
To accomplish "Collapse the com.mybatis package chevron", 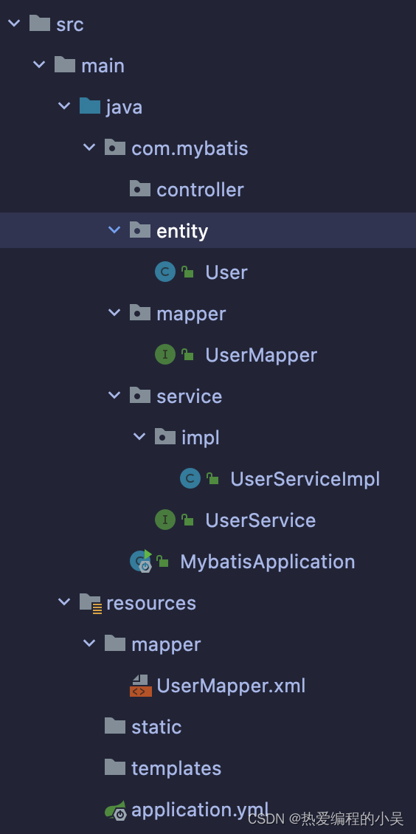I will pos(89,148).
